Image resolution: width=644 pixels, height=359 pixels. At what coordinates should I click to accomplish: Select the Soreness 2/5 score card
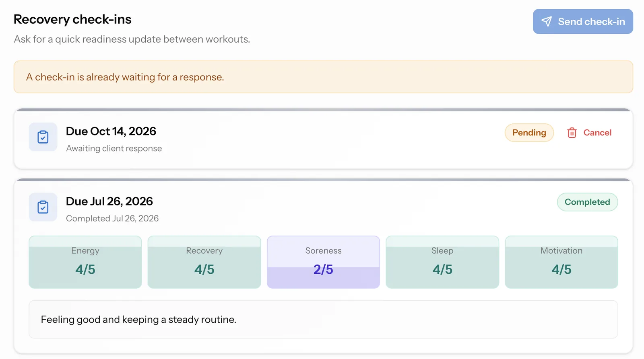pyautogui.click(x=323, y=262)
